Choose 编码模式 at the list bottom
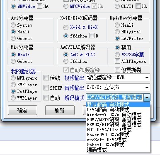This screenshot has height=155, width=160. click(x=118, y=150)
